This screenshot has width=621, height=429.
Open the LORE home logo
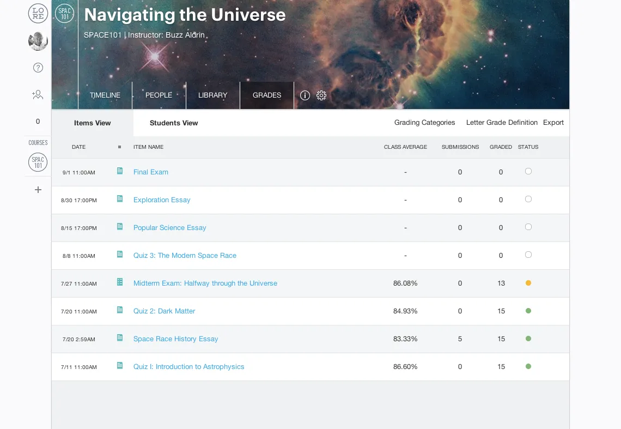tap(38, 14)
